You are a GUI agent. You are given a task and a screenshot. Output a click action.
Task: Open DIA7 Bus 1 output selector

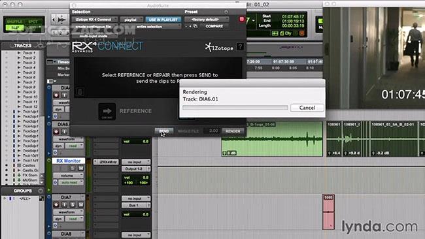(x=136, y=206)
